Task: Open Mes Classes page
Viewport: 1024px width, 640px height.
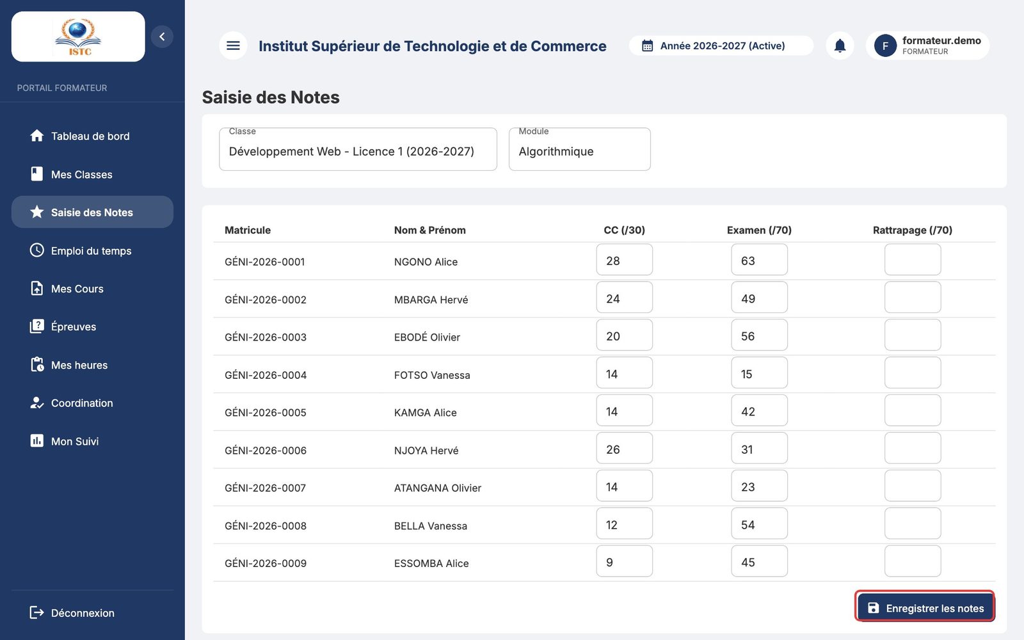Action: (x=92, y=174)
